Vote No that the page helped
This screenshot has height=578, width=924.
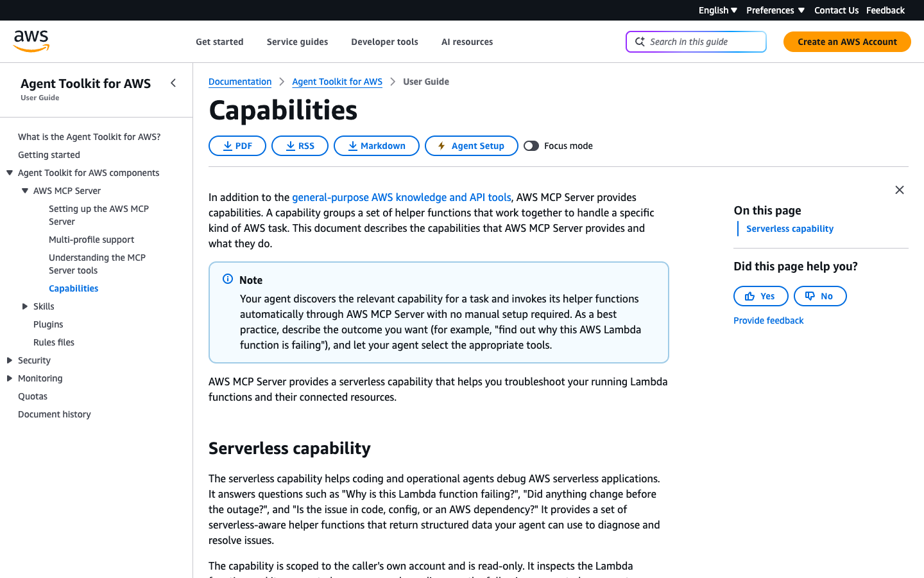(820, 296)
